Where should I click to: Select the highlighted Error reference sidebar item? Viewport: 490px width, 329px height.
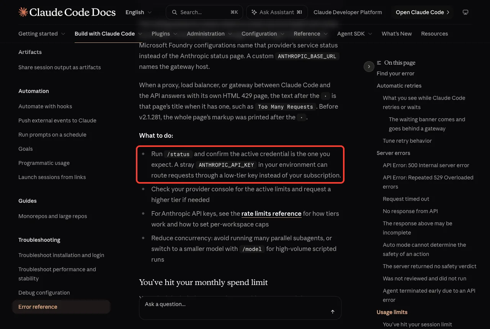(61, 307)
